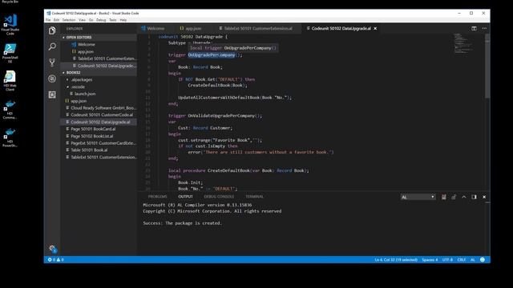Close the Codeunit 50102 DataUpgrade.al tab
The height and width of the screenshot is (288, 513).
click(x=375, y=29)
